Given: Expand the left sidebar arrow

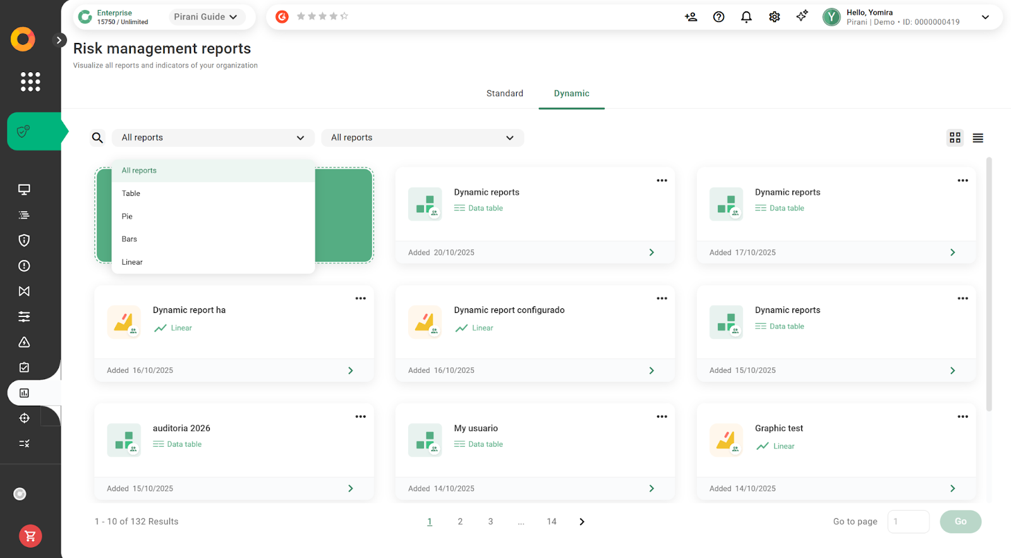Looking at the screenshot, I should pyautogui.click(x=59, y=40).
